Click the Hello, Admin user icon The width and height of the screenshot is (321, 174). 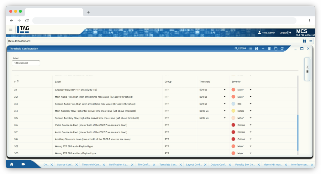coord(259,33)
